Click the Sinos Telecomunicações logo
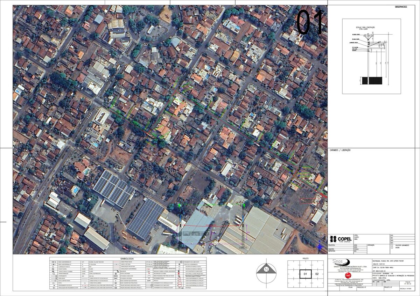The width and height of the screenshot is (420, 296). click(x=341, y=262)
